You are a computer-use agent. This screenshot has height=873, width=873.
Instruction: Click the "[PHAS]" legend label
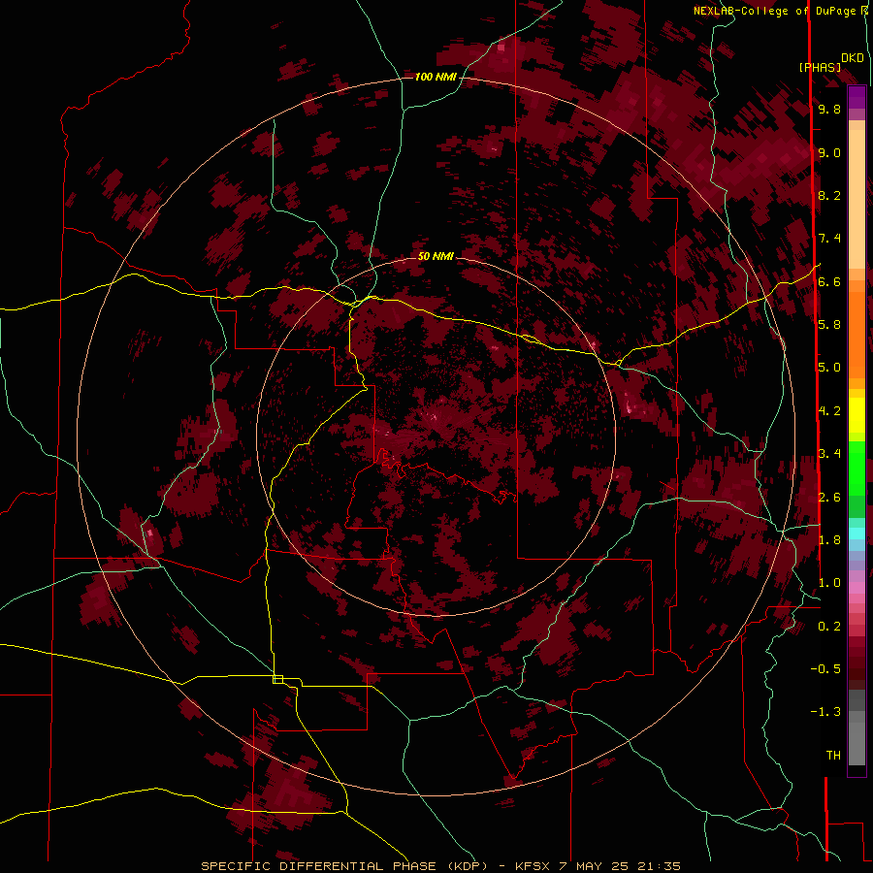click(820, 68)
